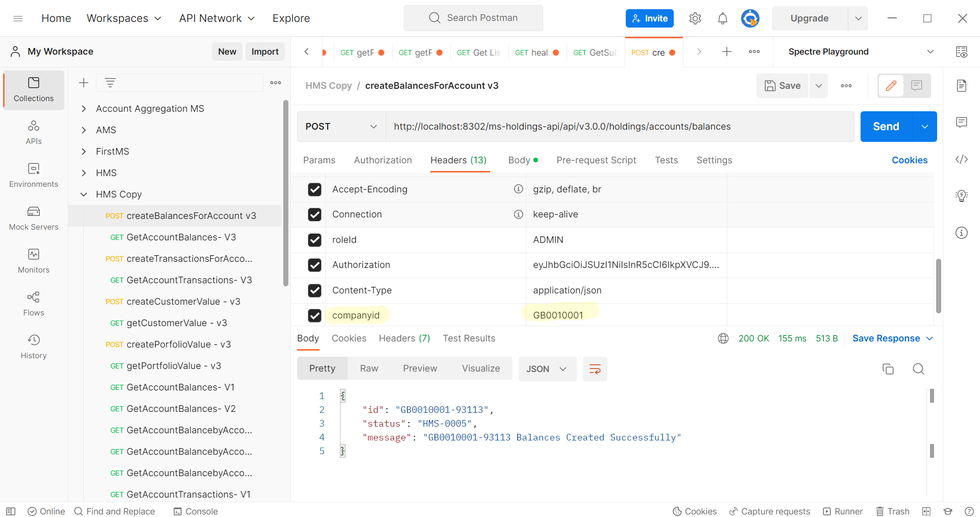Open the POST method dropdown
The image size is (980, 517).
[341, 127]
